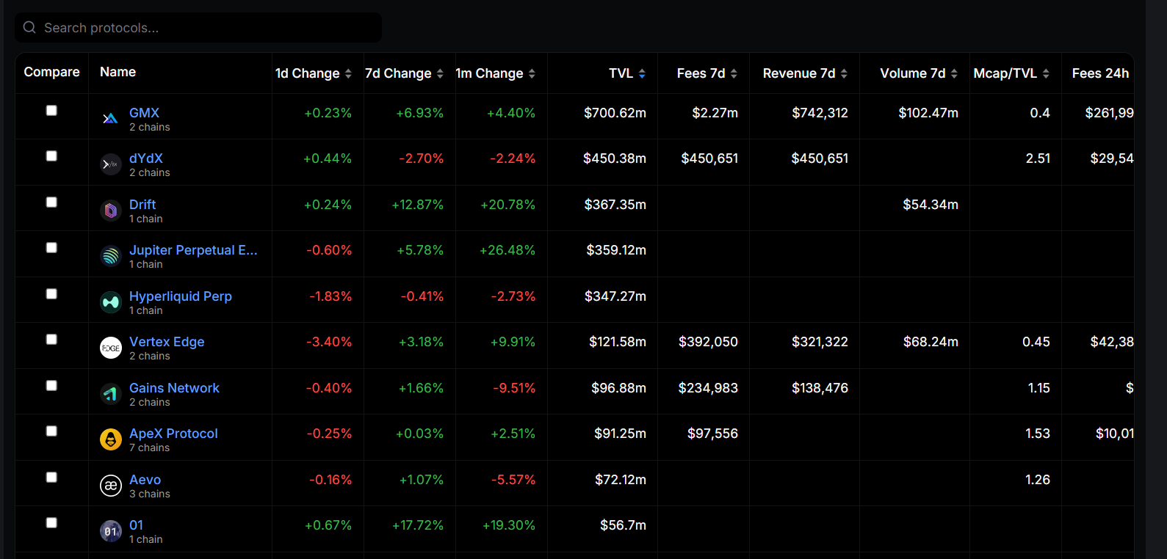Enable the compare checkbox for Gains Network

point(51,385)
